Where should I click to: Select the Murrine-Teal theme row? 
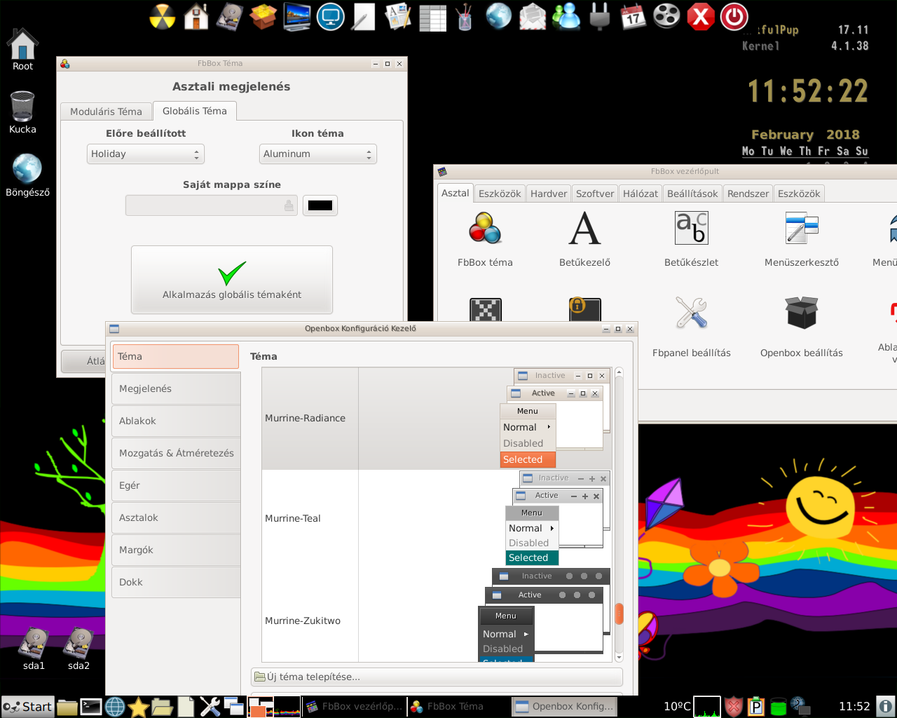pyautogui.click(x=436, y=519)
